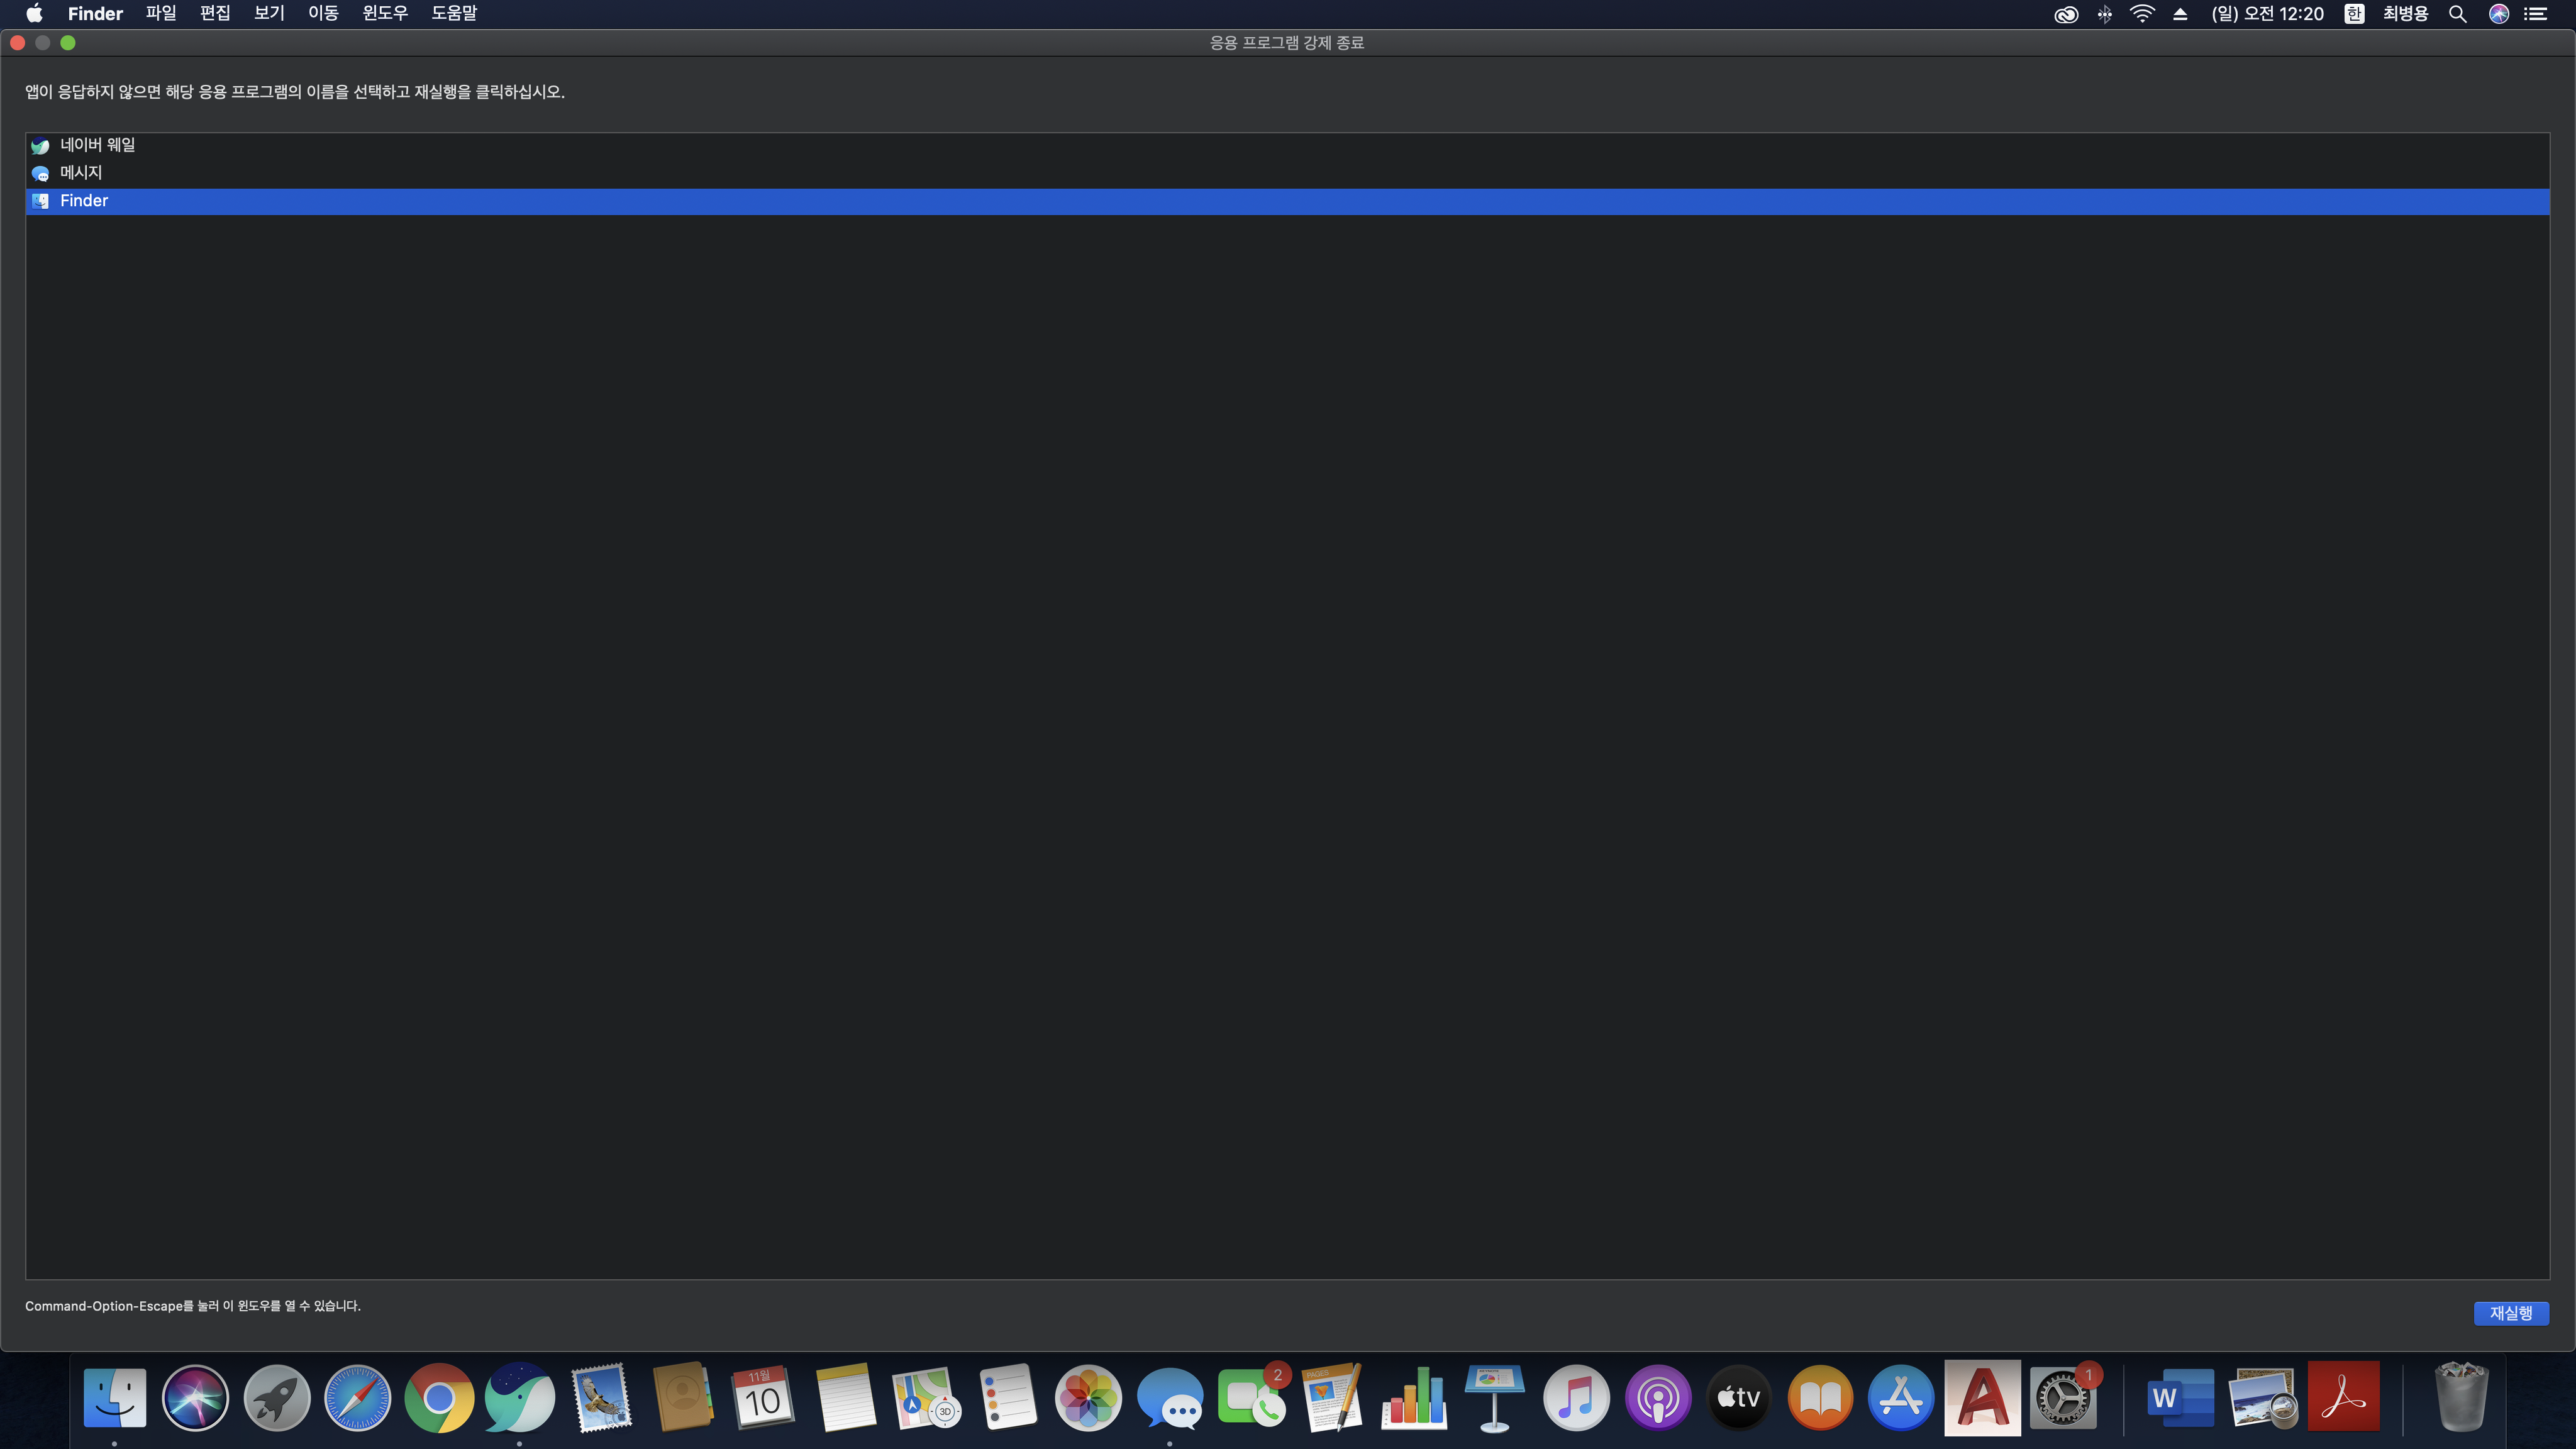
Task: Select 네이버 웨일 in the app list
Action: click(97, 145)
